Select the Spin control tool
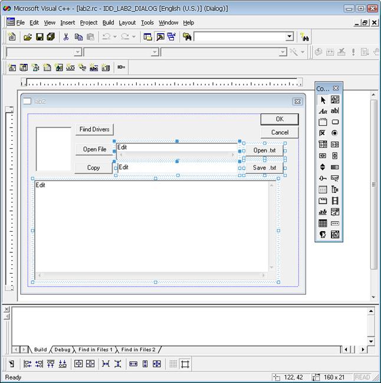The image size is (381, 383). click(x=323, y=167)
